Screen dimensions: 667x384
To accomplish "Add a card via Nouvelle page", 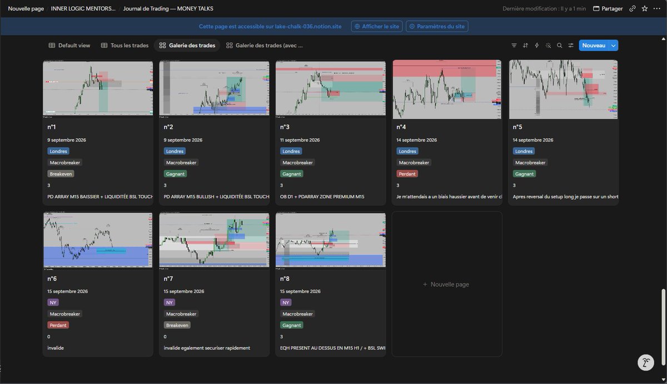I will point(446,284).
